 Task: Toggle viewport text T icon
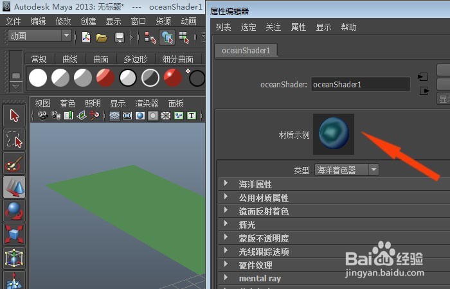coord(192,116)
